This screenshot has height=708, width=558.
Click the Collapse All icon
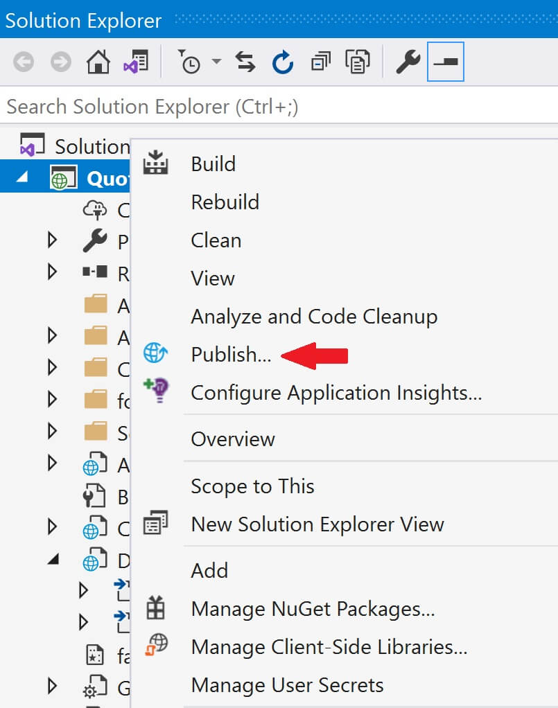tap(320, 62)
